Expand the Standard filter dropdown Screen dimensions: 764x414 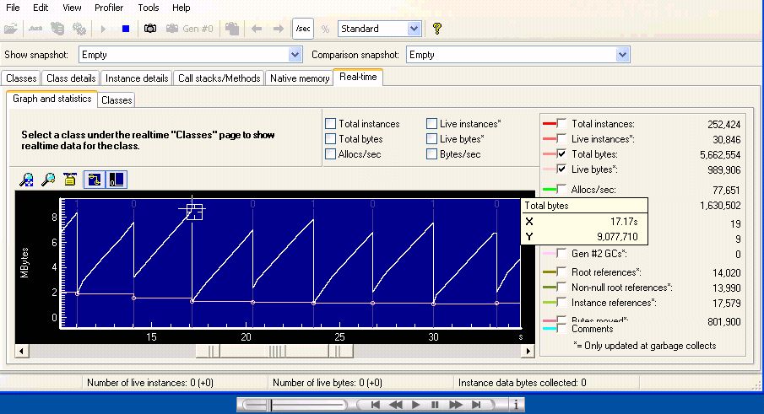414,29
